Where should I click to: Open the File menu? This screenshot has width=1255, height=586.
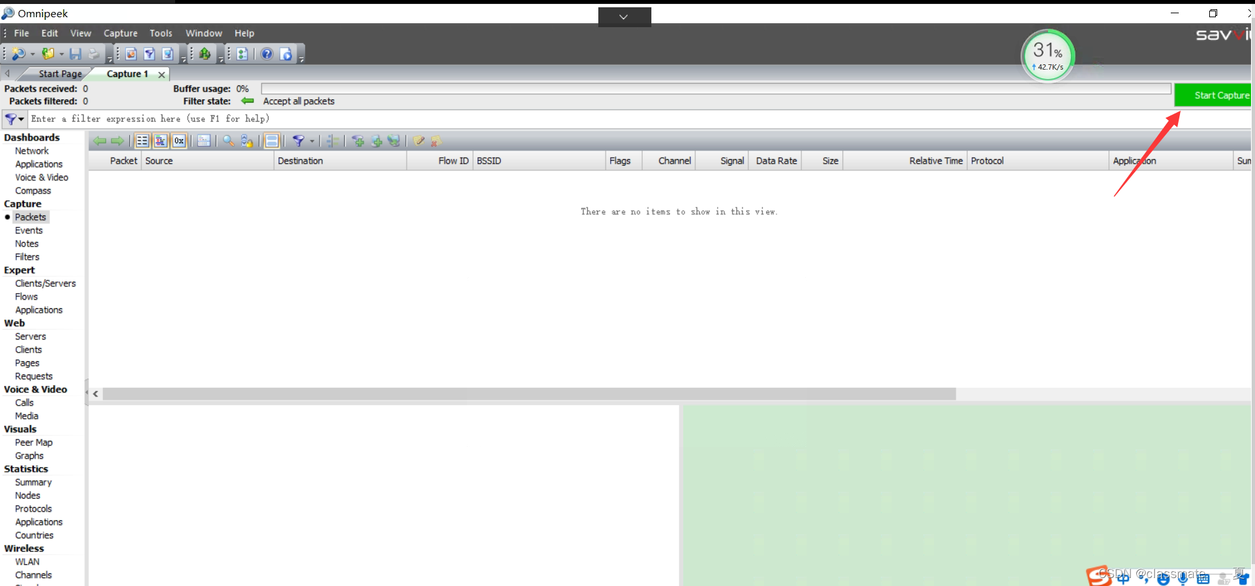click(x=21, y=33)
